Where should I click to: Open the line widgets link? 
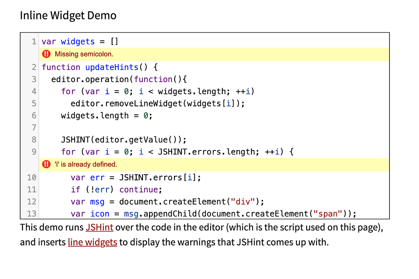click(x=92, y=243)
